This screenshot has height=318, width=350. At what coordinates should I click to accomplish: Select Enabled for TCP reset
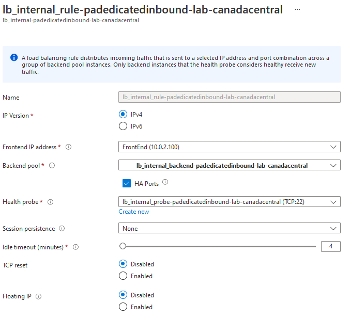point(123,276)
